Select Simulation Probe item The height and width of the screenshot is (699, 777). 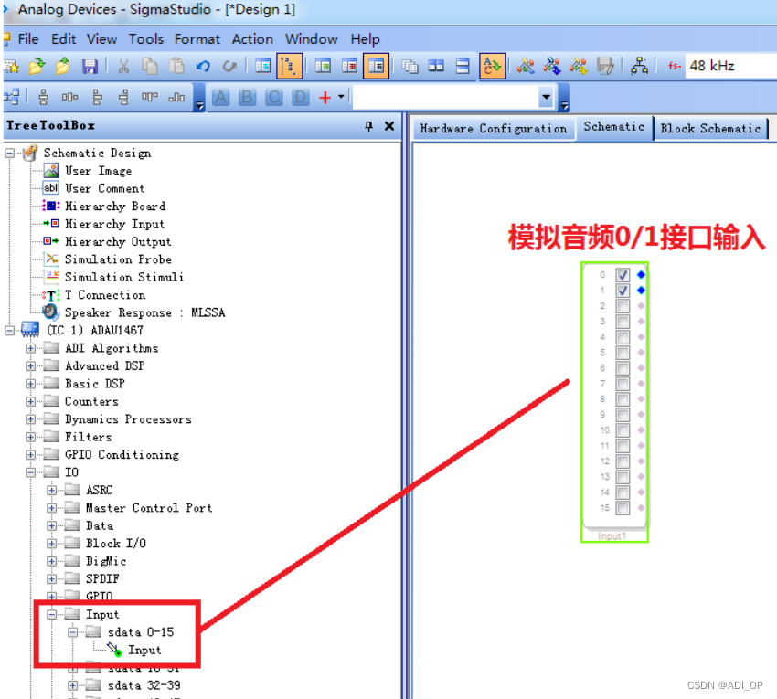click(x=118, y=259)
